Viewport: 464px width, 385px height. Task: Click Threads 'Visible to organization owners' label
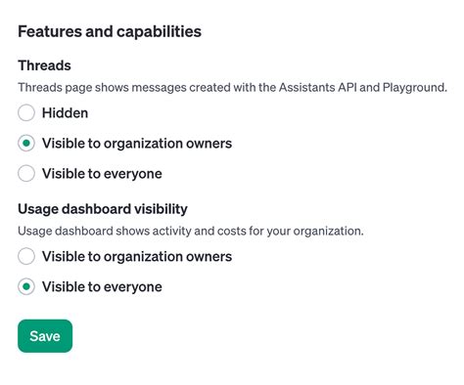click(137, 144)
